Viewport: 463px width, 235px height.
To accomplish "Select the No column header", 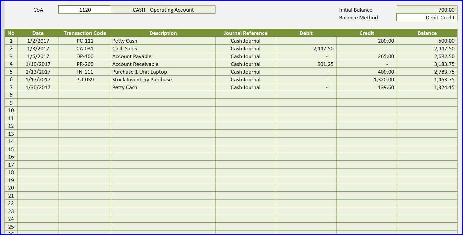I will point(11,33).
